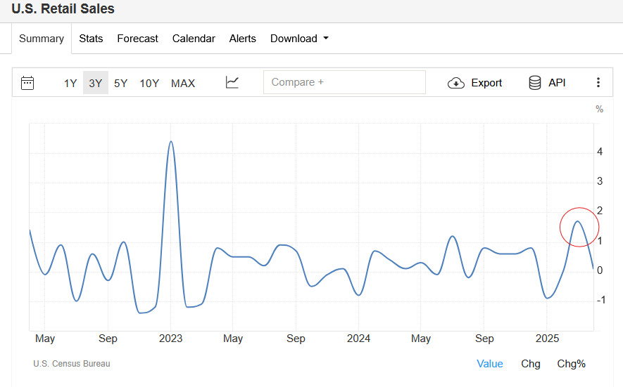The image size is (623, 387).
Task: Open the Alerts tab
Action: [x=243, y=39]
